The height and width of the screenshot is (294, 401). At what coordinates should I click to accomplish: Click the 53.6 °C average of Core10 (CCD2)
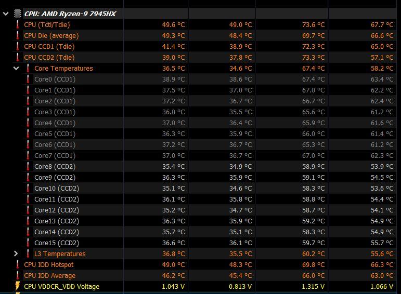click(382, 188)
